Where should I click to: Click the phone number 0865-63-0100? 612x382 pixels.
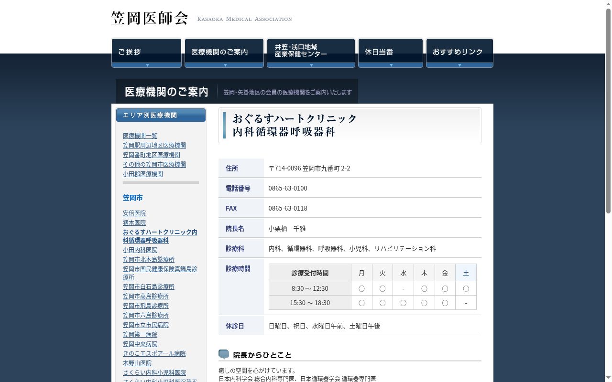point(288,188)
